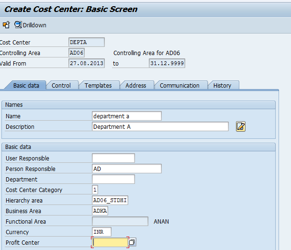The height and width of the screenshot is (250, 291).
Task: Click the services-for-object icon left of Drilldown
Action: (6, 25)
